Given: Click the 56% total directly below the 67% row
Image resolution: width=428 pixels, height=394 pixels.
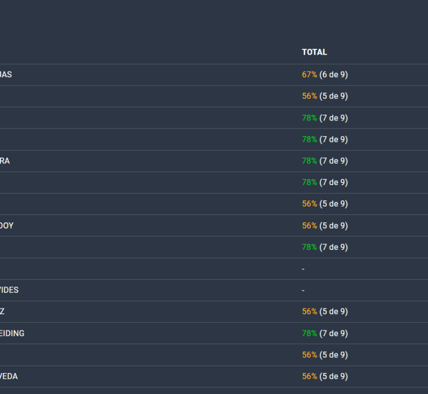Looking at the screenshot, I should 309,96.
